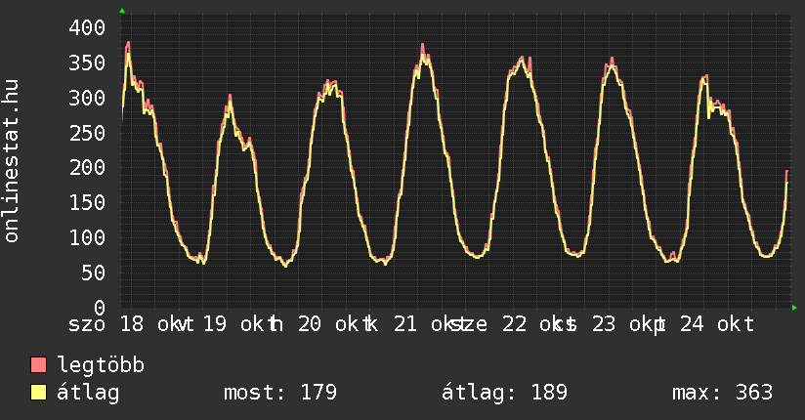Click the green arrow atop the y-axis
The image size is (805, 420).
tap(122, 11)
